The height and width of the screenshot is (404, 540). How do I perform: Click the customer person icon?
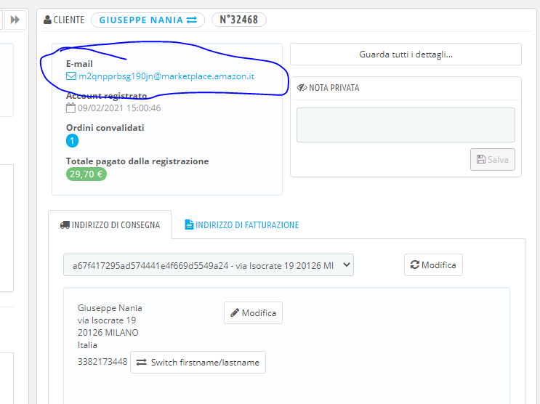(x=47, y=20)
